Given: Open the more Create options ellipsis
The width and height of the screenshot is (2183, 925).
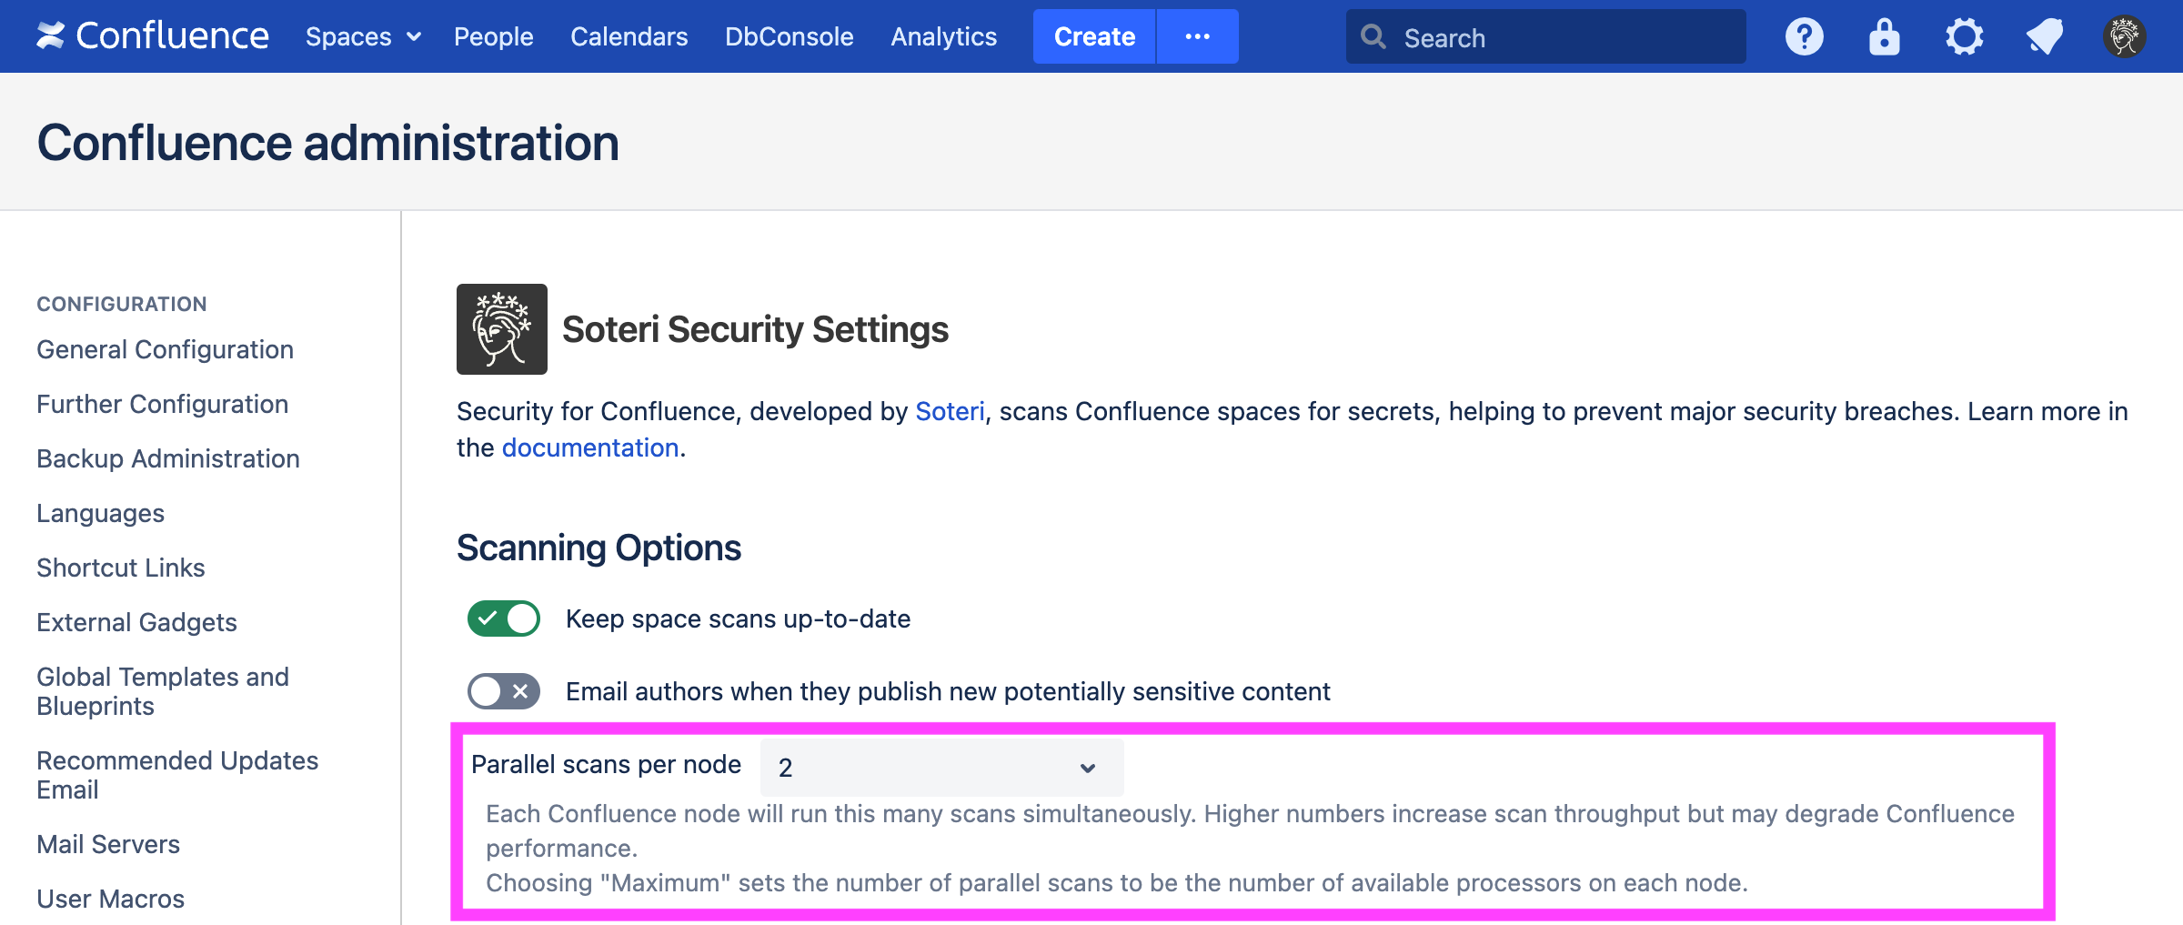Looking at the screenshot, I should [1197, 36].
